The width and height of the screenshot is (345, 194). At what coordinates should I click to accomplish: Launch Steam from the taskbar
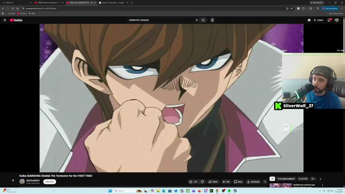[235, 191]
